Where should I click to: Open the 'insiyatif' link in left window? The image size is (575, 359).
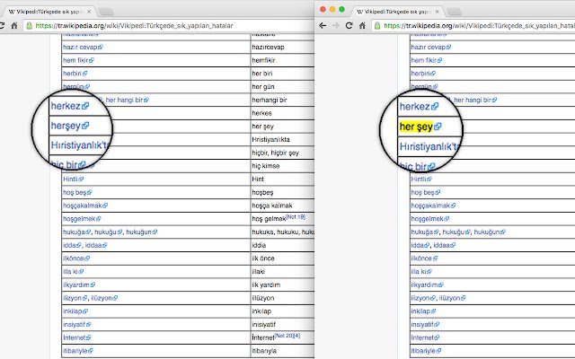click(x=74, y=324)
